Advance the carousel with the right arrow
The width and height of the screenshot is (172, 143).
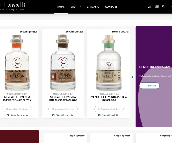coord(132,77)
